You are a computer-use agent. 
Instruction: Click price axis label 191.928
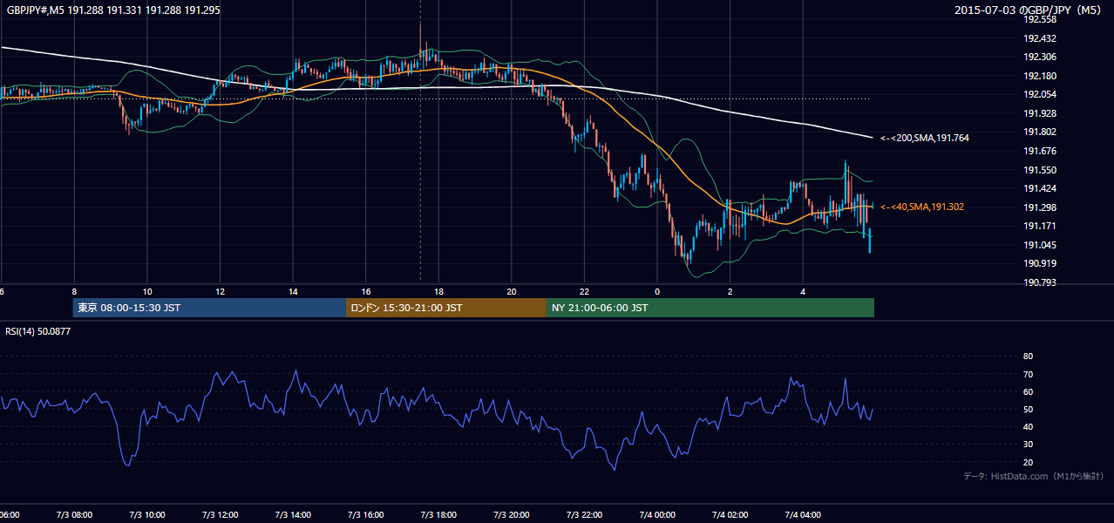tap(1040, 113)
